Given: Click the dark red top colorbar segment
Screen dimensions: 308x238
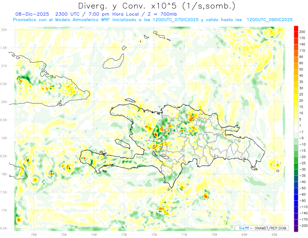Looking at the screenshot, I should pos(296,29).
